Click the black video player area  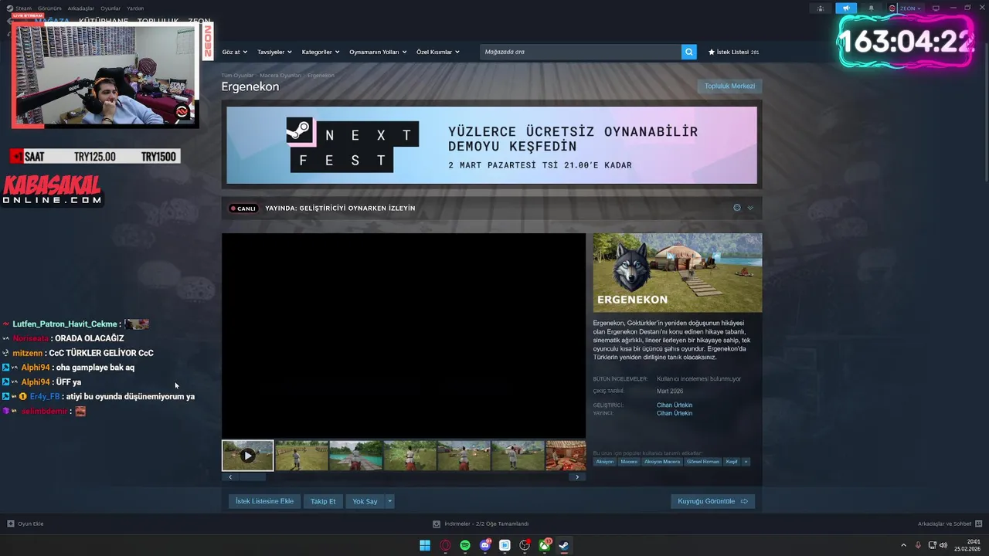(403, 336)
